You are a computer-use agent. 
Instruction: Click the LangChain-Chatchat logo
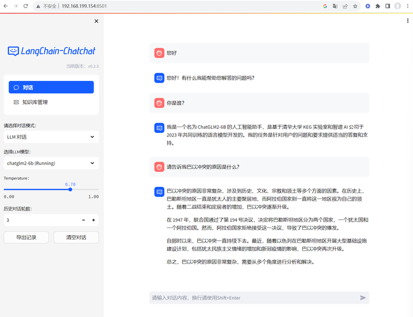pos(52,51)
